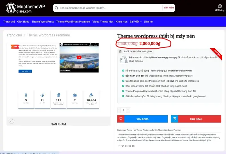This screenshot has height=154, width=226.
Task: Click the product title Theme wordpress thiết bị máy nén
Action: 156,36
